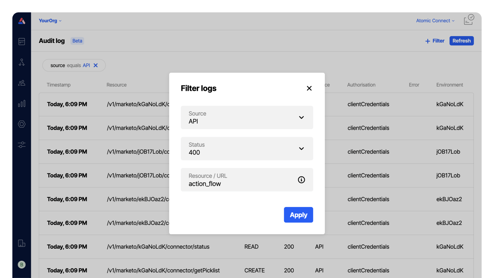This screenshot has width=494, height=278.
Task: Open the hexagon settings sidebar icon
Action: pyautogui.click(x=22, y=124)
